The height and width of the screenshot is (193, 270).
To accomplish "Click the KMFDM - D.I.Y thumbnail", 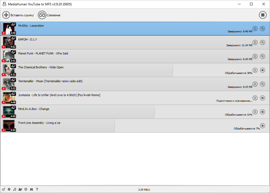I will (x=9, y=42).
